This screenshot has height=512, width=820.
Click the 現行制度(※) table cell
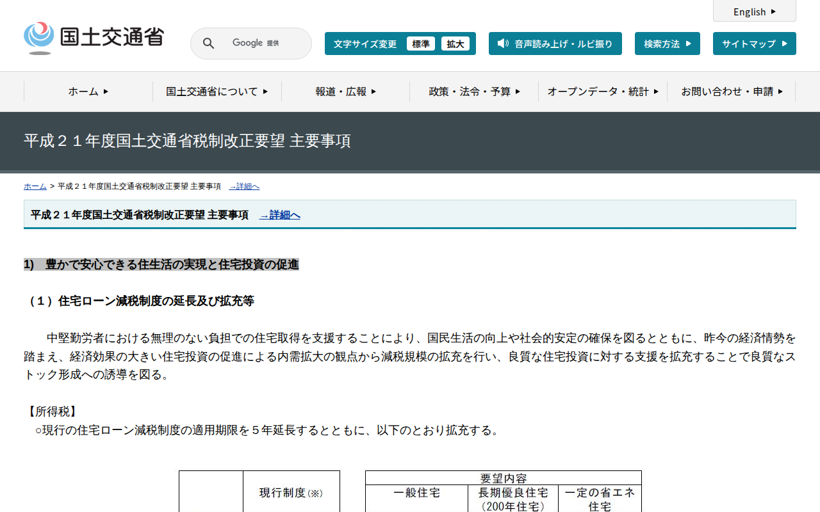pos(291,492)
